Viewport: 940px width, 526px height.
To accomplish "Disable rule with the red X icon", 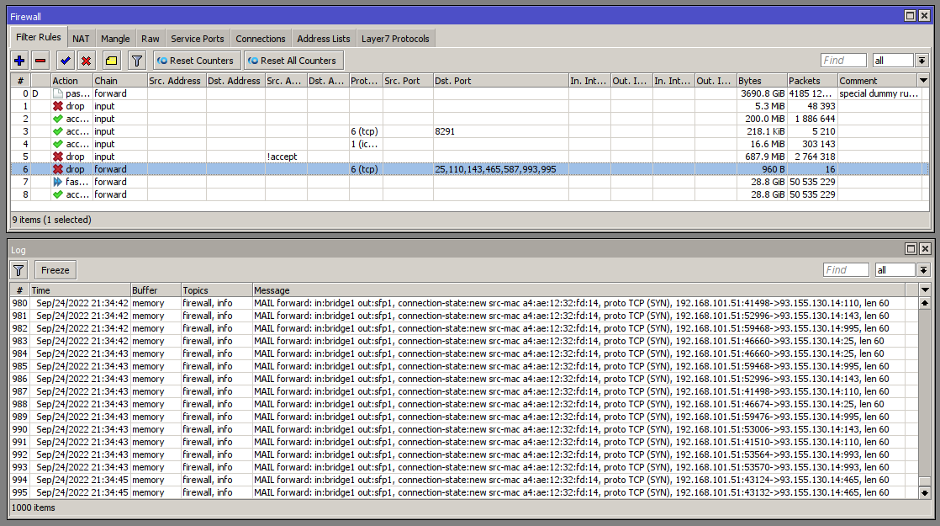I will (x=86, y=61).
